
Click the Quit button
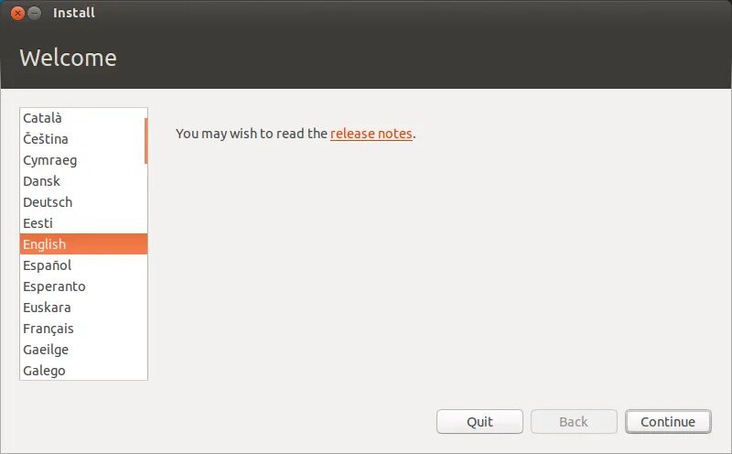[x=479, y=422]
